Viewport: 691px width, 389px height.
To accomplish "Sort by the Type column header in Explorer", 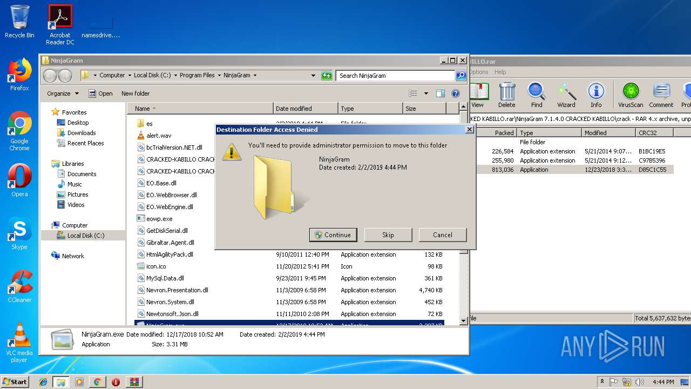I will coord(370,109).
